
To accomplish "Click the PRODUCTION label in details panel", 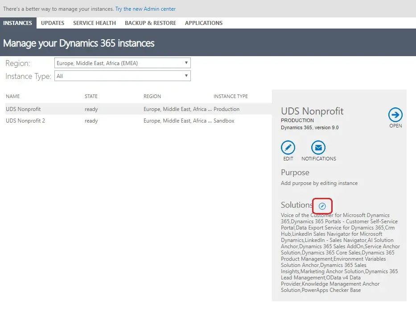I will click(297, 120).
